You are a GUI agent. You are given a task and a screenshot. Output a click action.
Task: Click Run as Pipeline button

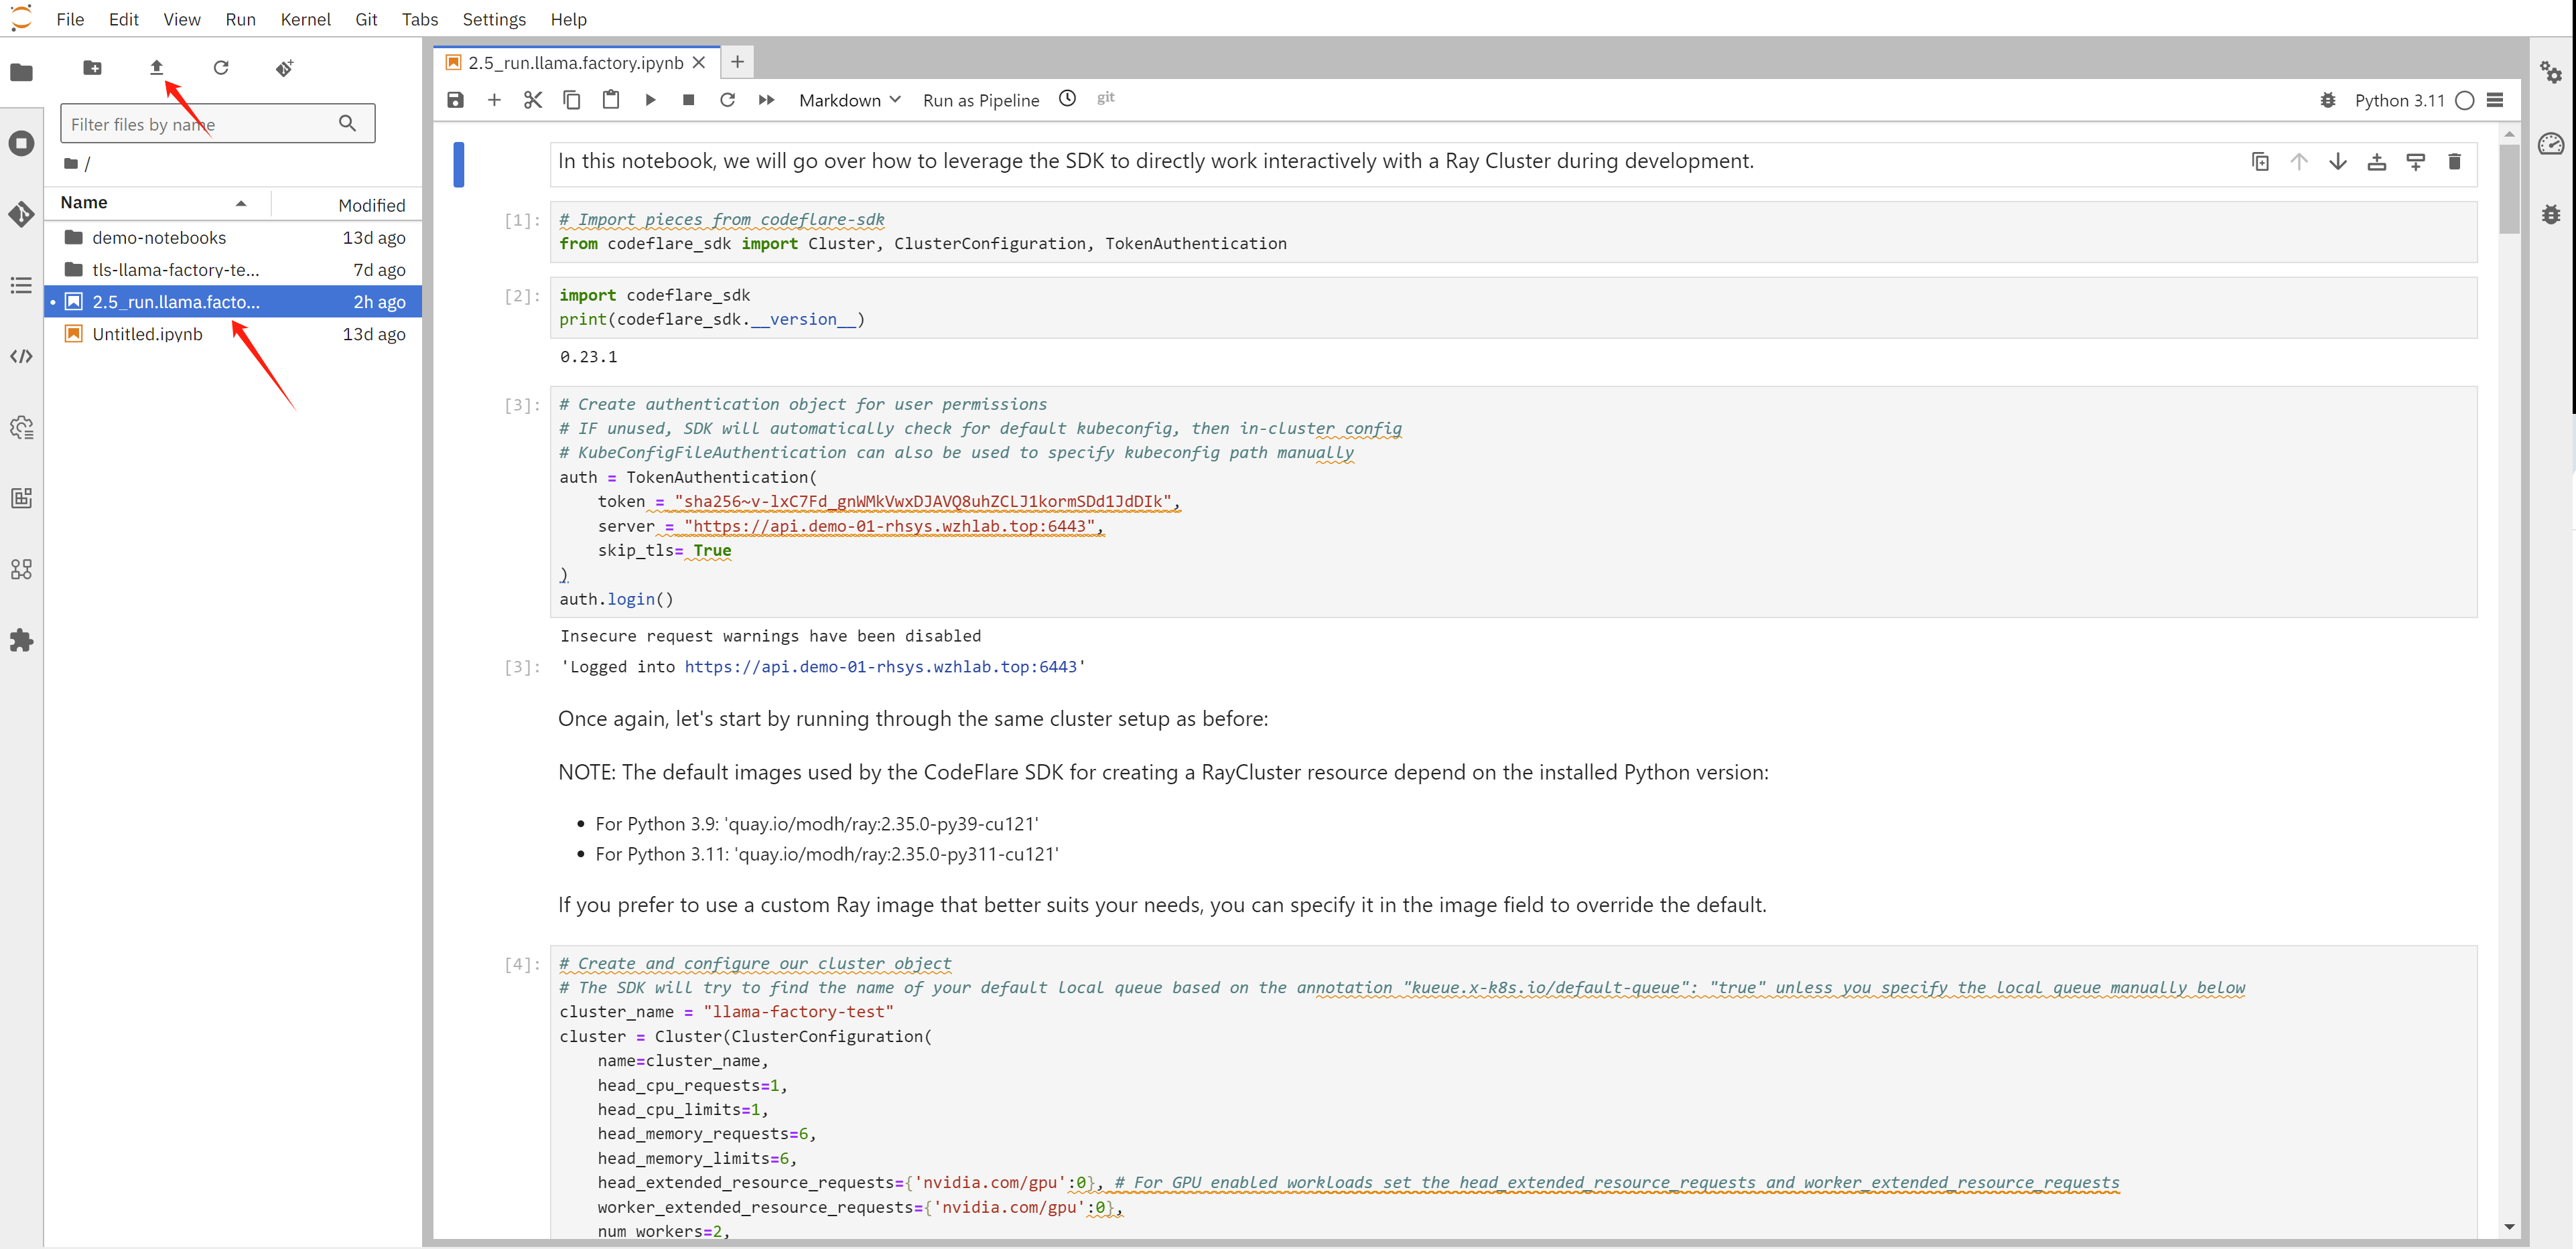[980, 100]
